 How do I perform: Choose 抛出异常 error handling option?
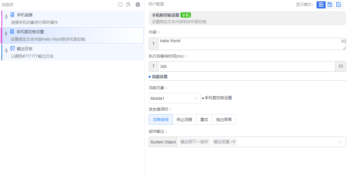coord(224,119)
